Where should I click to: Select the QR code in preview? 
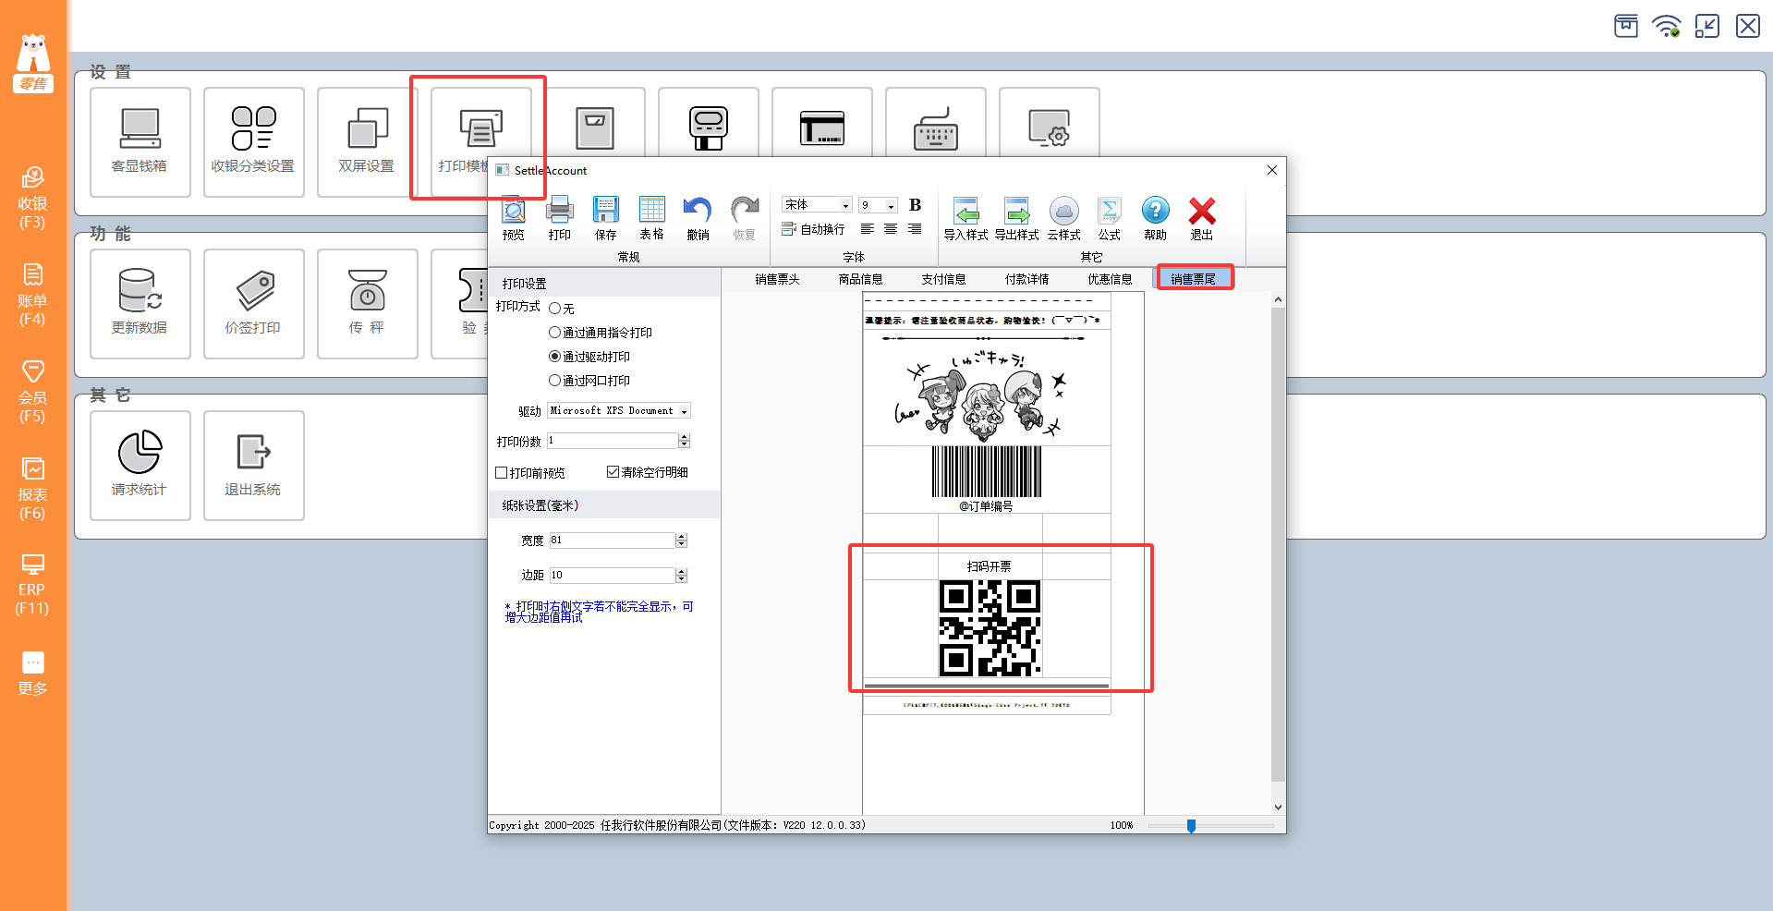click(x=990, y=628)
